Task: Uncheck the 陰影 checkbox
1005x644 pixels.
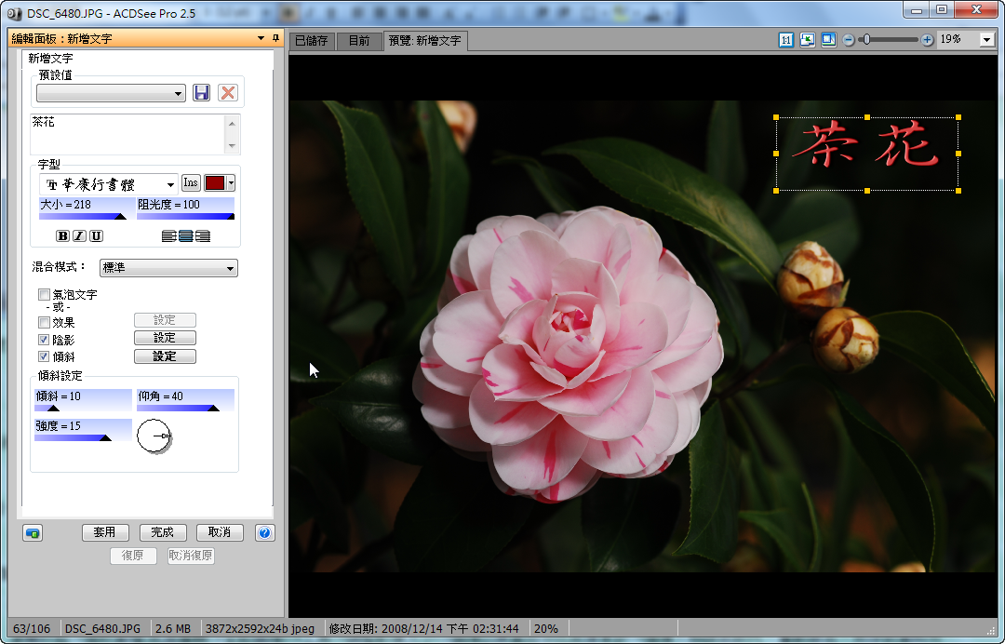Action: click(x=44, y=340)
